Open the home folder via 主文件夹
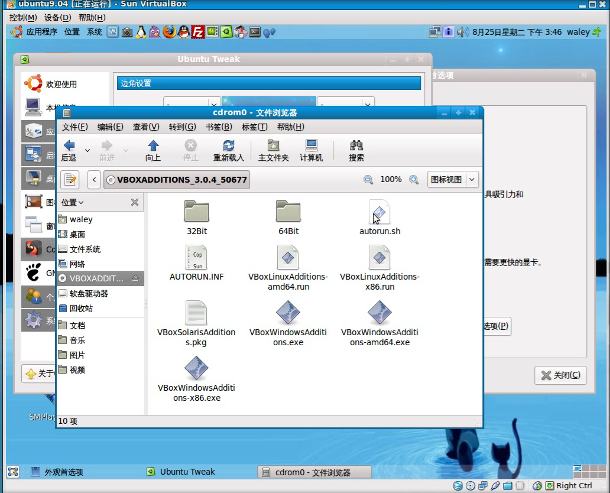610x493 pixels. [x=274, y=151]
